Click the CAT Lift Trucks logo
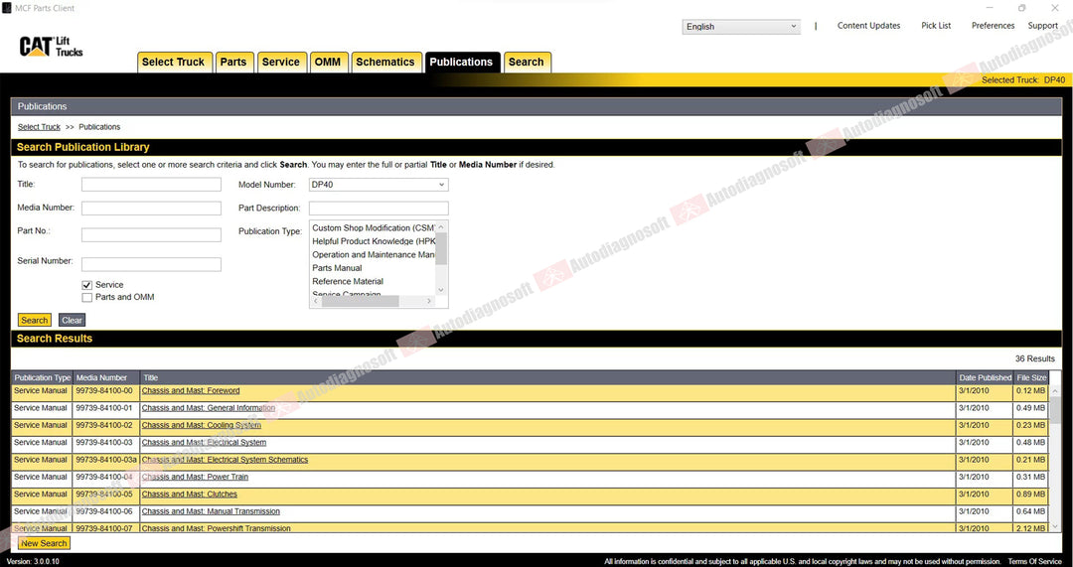Image resolution: width=1073 pixels, height=567 pixels. point(52,47)
